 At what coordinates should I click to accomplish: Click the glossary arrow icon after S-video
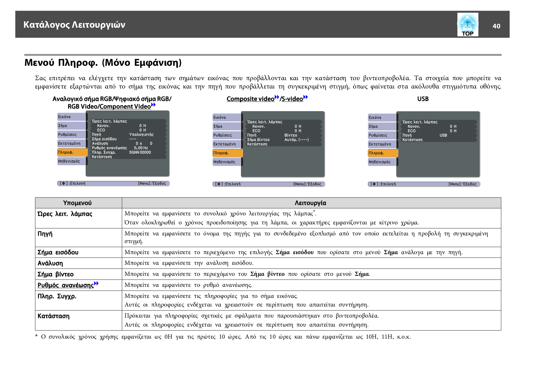pyautogui.click(x=305, y=97)
